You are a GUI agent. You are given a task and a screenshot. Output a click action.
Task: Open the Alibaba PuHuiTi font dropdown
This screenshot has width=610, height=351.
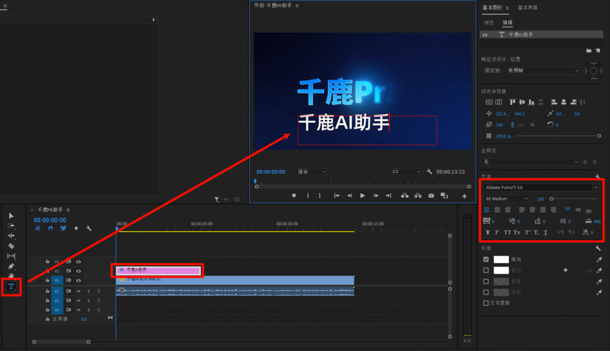pyautogui.click(x=540, y=187)
